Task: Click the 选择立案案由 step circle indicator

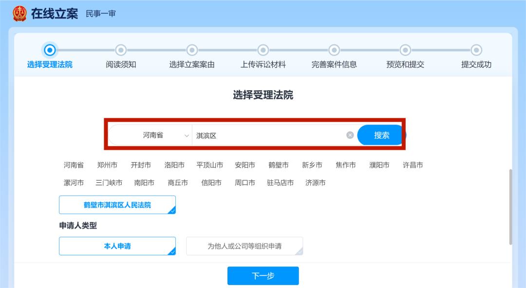Action: (x=192, y=50)
